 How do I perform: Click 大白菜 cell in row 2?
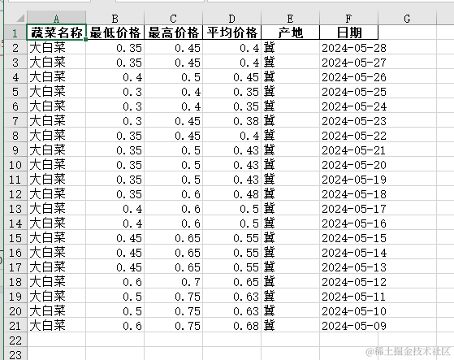(x=57, y=47)
